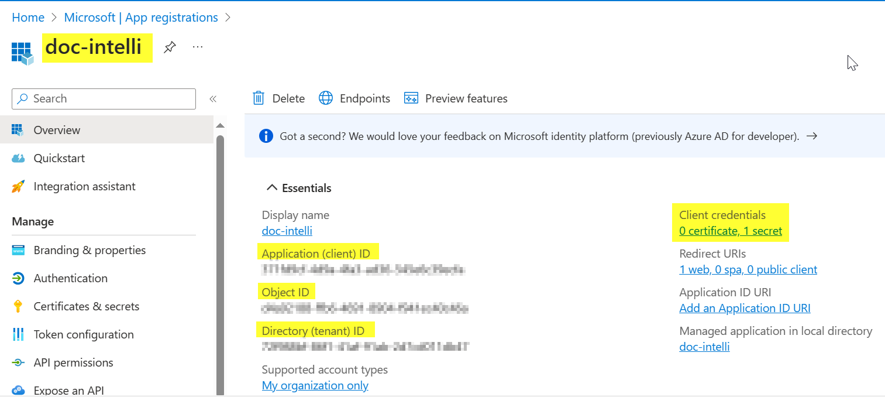This screenshot has width=885, height=397.
Task: Click the Integration assistant rocket icon
Action: (x=18, y=186)
